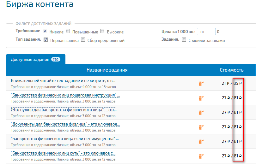This screenshot has height=164, width=256.
Task: Click orange icon beside 'физических лиц суть' task
Action: pos(201,156)
